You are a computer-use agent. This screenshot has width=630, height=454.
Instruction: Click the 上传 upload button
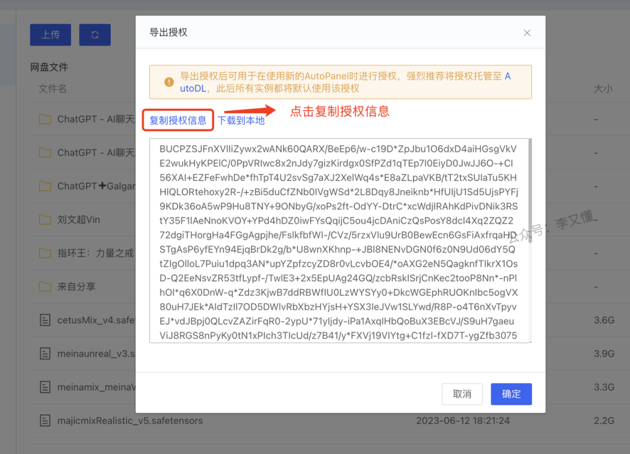click(50, 35)
